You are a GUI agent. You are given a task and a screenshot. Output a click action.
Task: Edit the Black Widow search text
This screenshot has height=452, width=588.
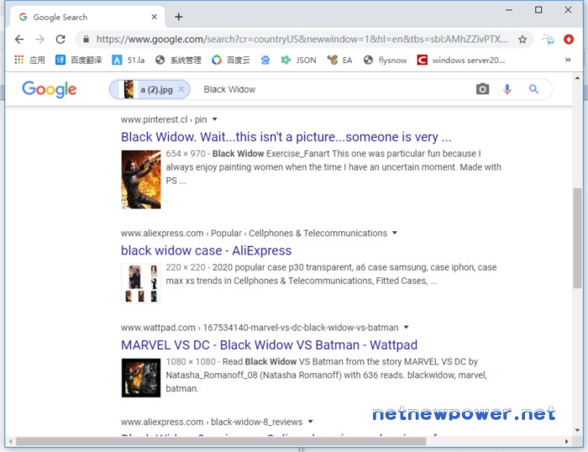point(229,89)
